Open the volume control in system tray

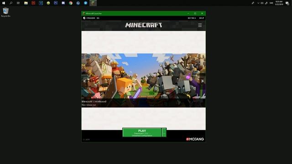[x=262, y=3]
